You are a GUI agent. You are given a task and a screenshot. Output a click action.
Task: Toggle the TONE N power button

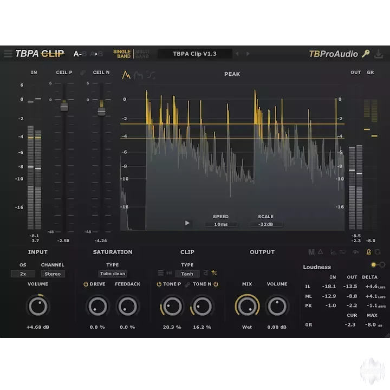click(216, 284)
